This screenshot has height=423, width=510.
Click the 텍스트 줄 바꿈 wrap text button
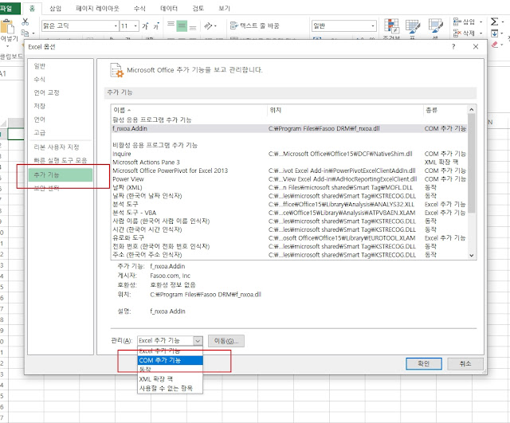254,25
